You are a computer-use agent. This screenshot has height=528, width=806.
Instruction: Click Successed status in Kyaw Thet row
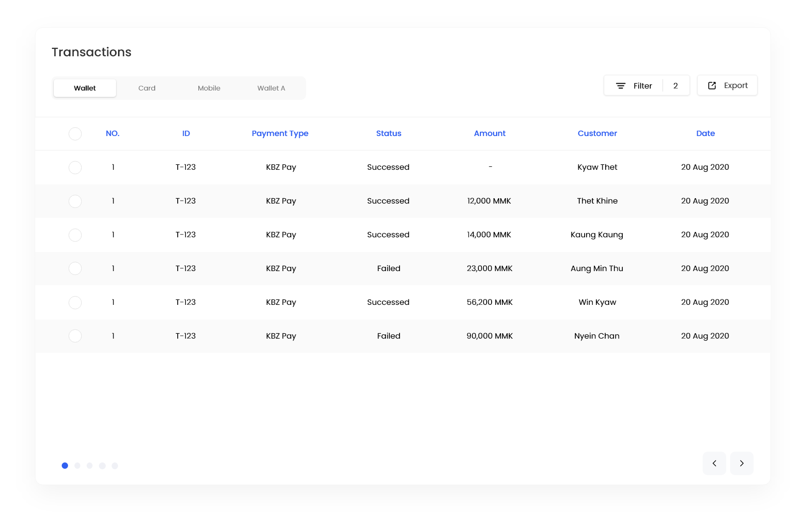click(x=388, y=167)
